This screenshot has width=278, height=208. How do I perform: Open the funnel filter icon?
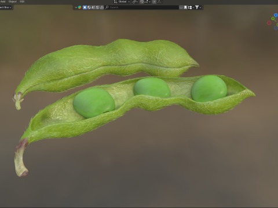coord(197,8)
